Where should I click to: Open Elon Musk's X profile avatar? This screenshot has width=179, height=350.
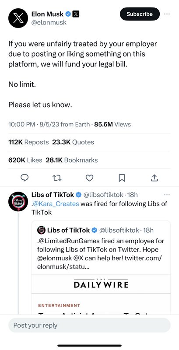[x=18, y=18]
